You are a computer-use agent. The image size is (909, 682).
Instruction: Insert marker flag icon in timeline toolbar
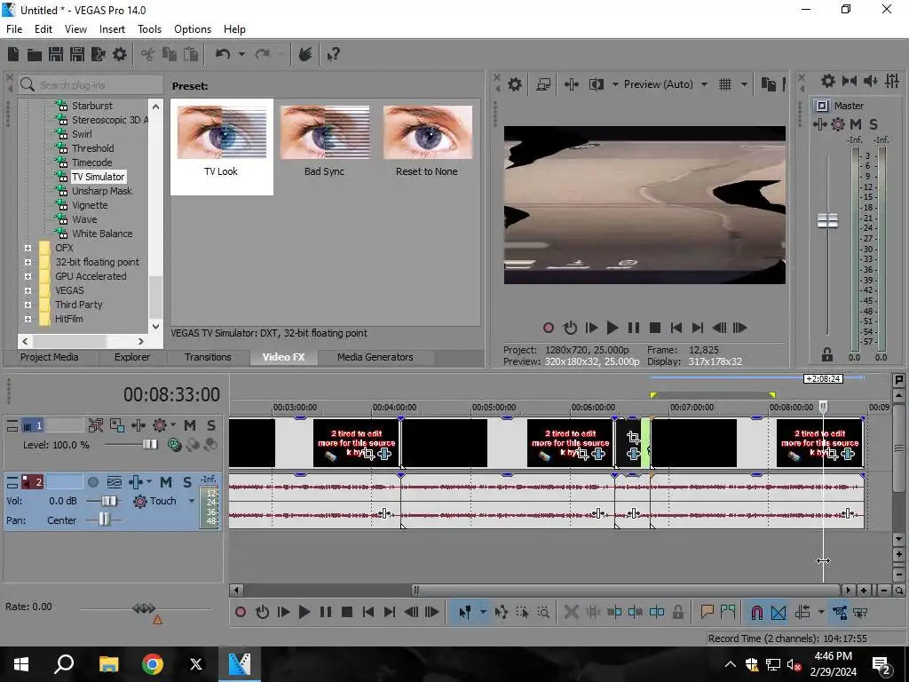(x=707, y=613)
